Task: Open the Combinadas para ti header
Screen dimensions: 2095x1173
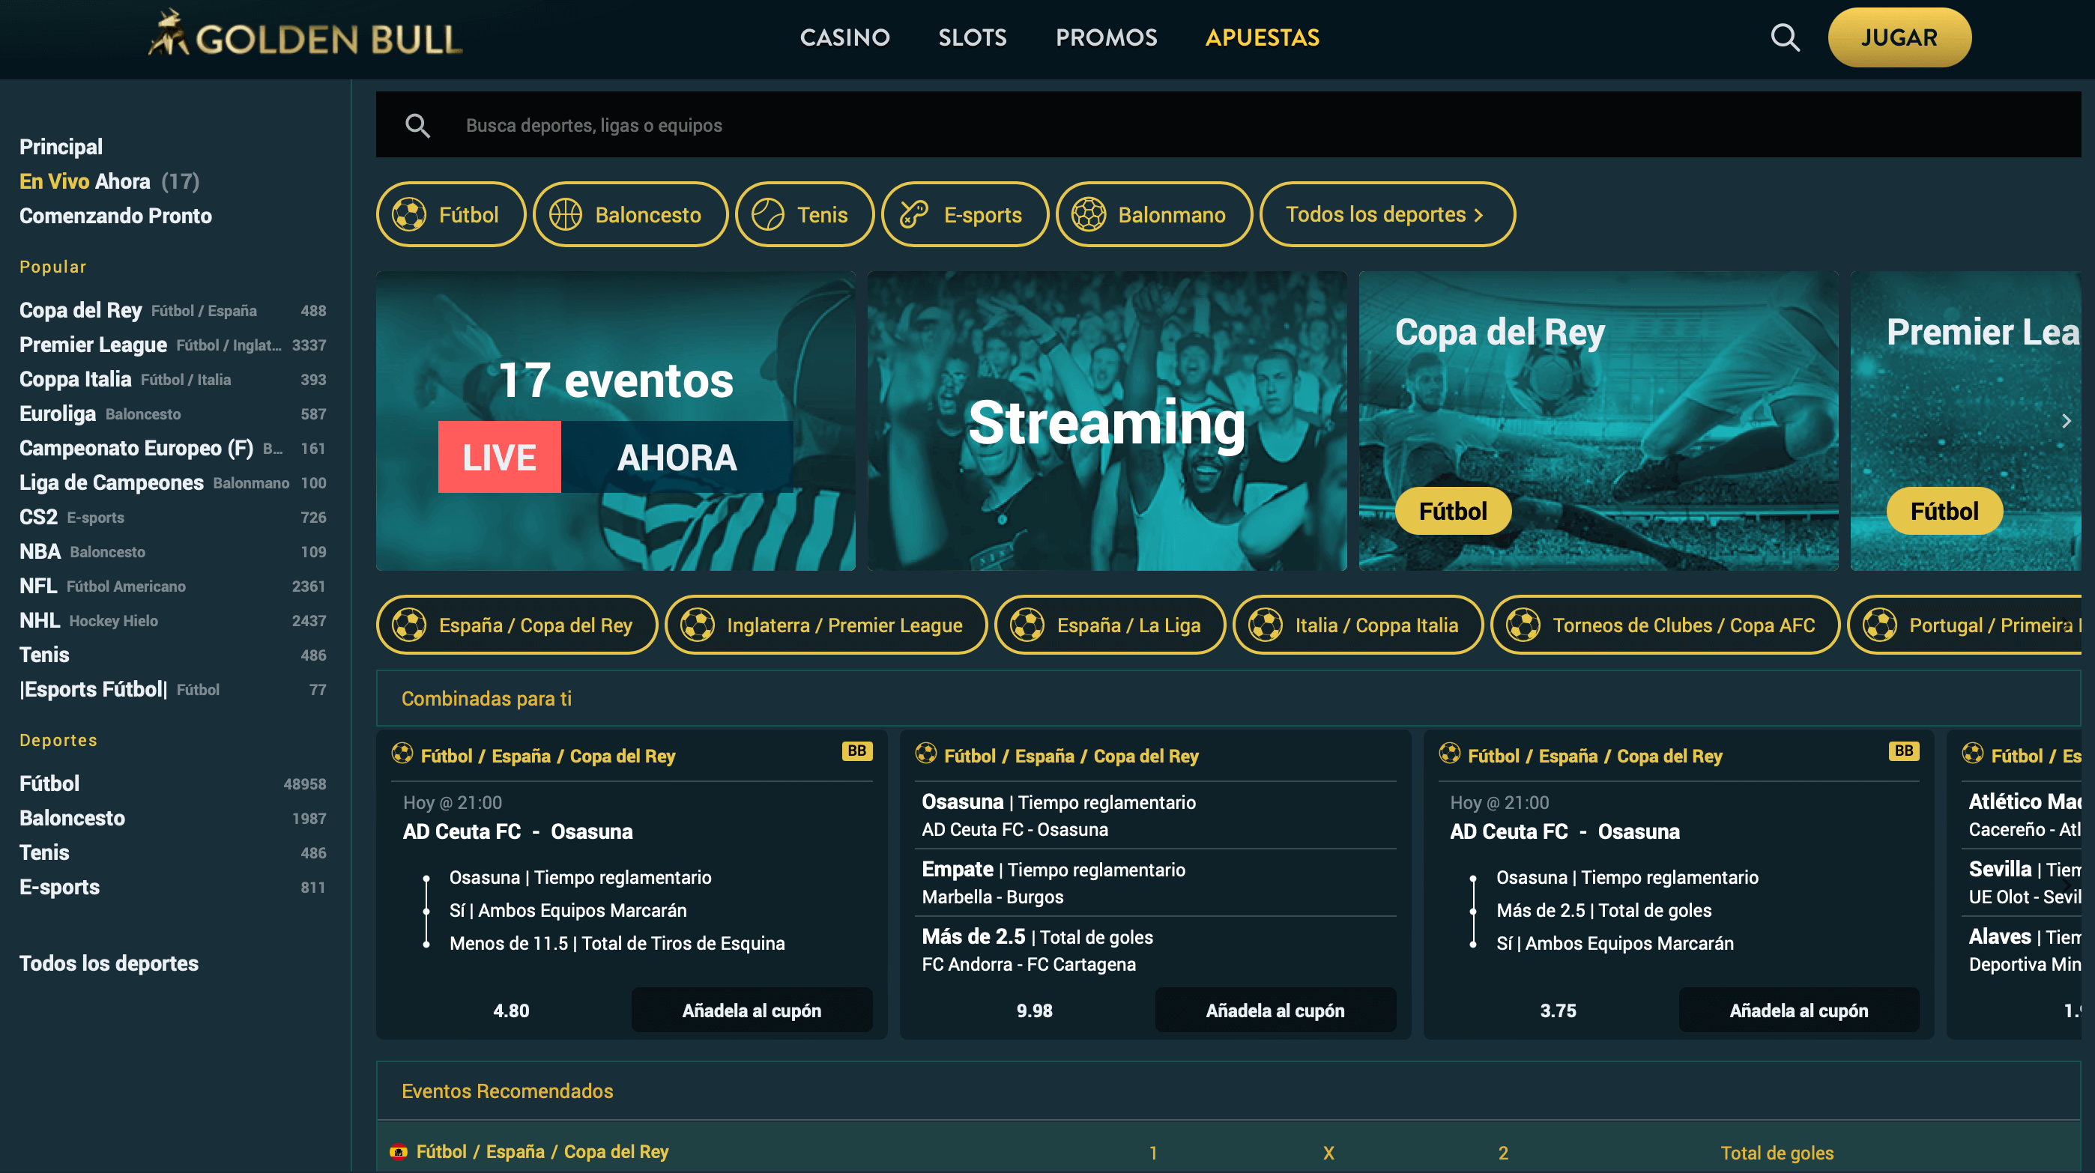Action: (x=1228, y=698)
